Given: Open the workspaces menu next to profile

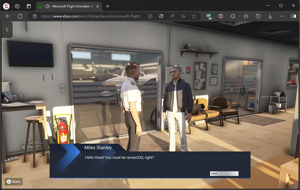Looking at the screenshot, I should [x=17, y=6].
